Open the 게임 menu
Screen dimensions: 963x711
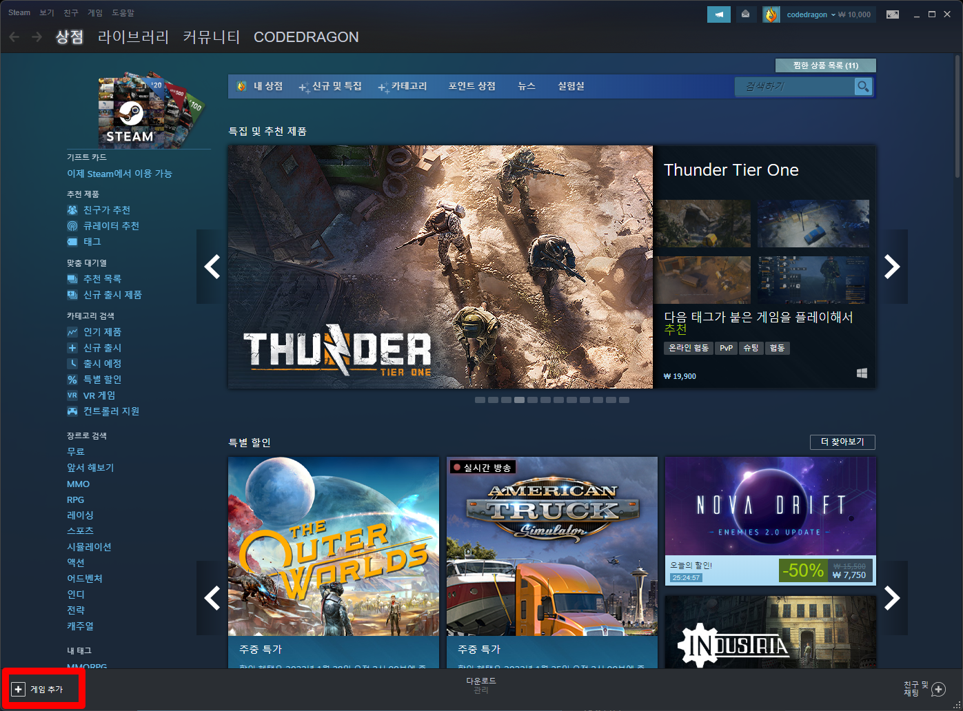coord(95,12)
